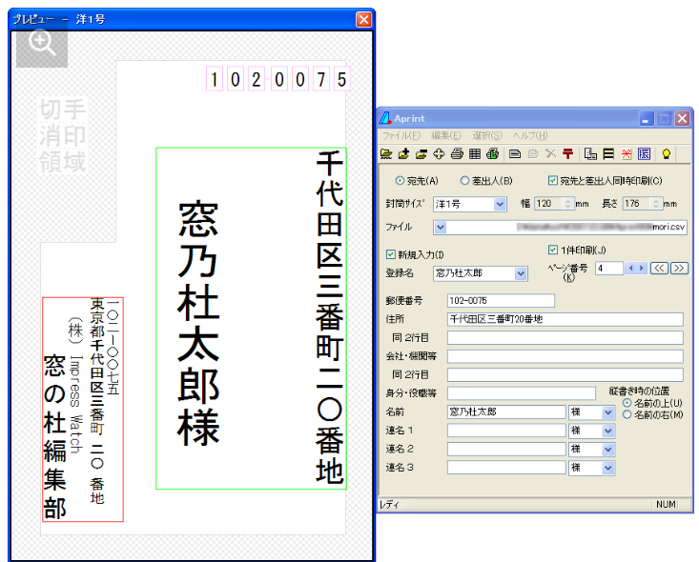Jump to last page with >> button
Viewport: 699px width, 562px height.
coord(679,268)
